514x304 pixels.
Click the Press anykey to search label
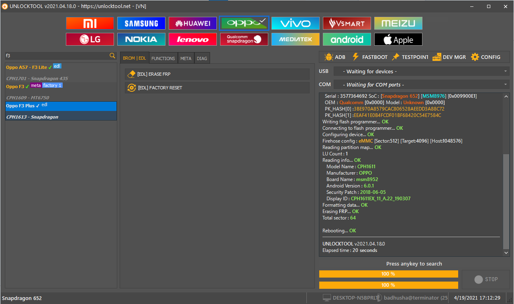(x=414, y=264)
